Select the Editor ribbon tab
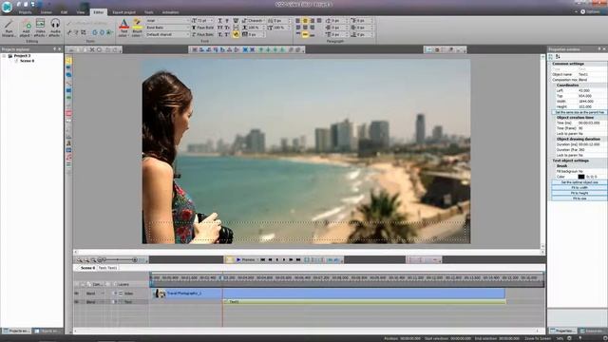The width and height of the screenshot is (608, 342). (99, 12)
